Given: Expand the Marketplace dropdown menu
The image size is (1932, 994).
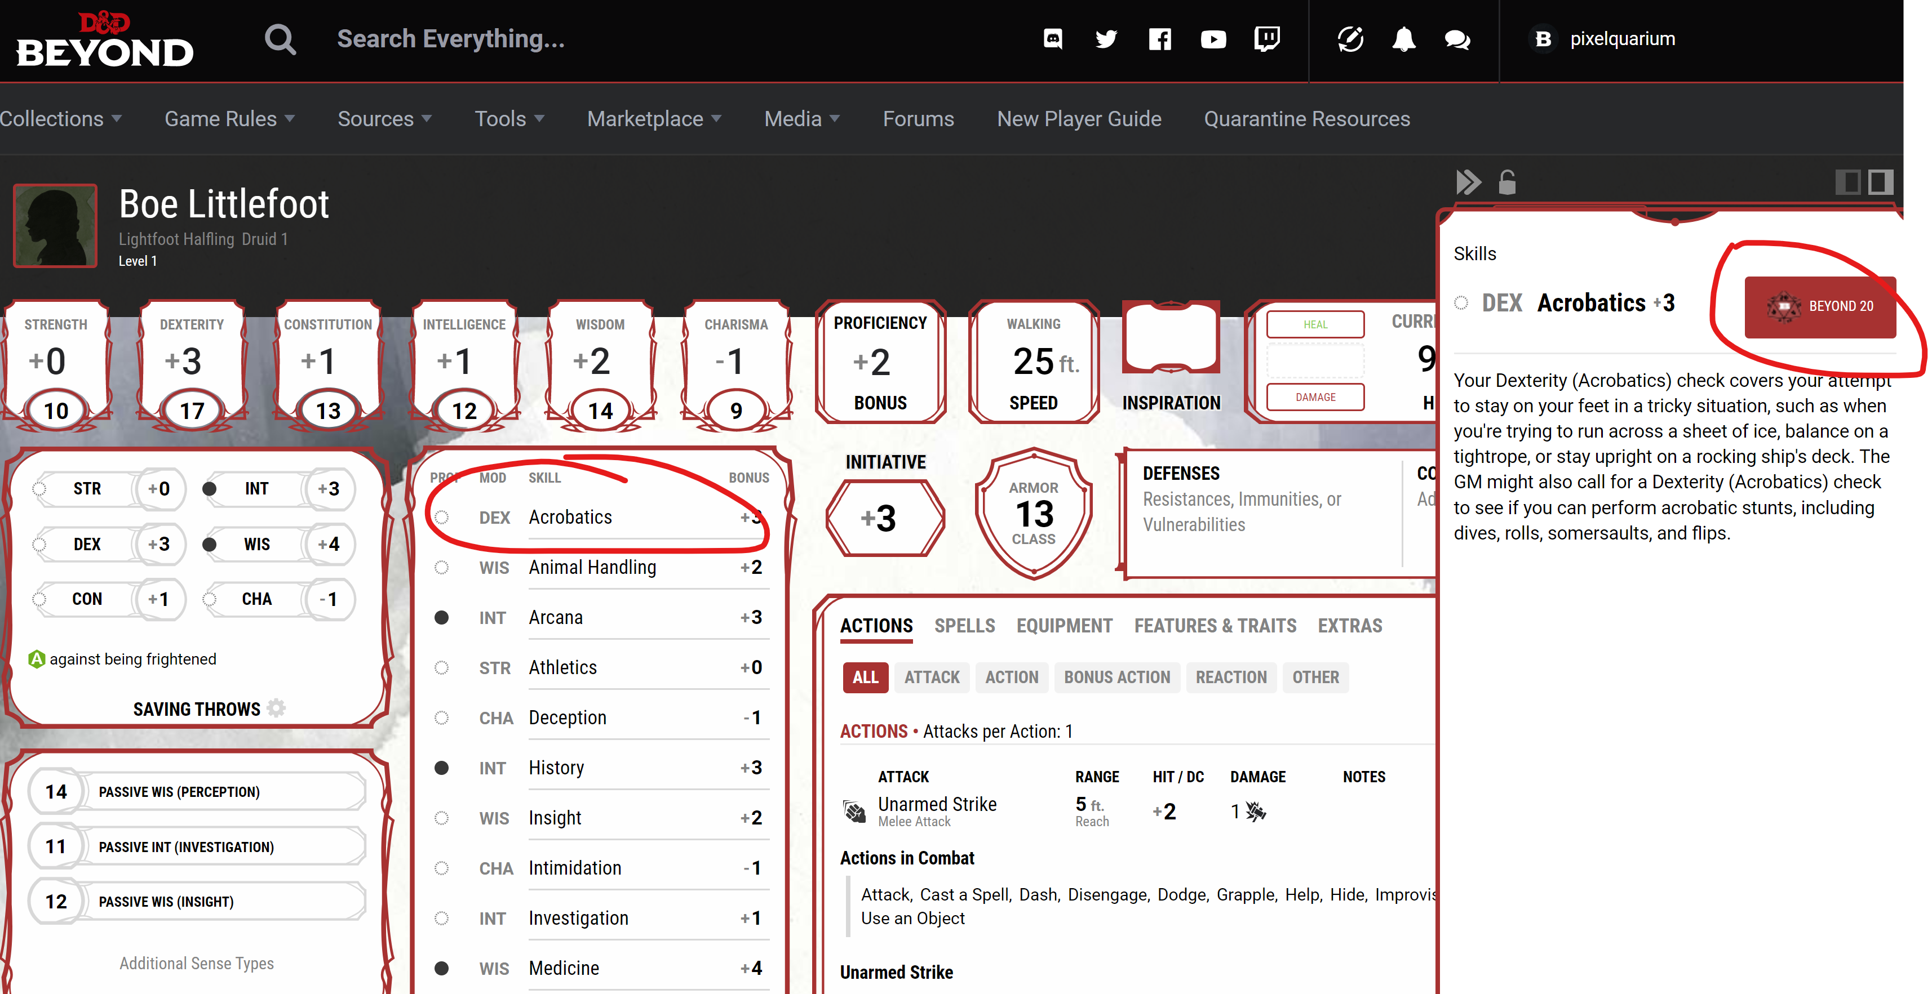Looking at the screenshot, I should (653, 118).
